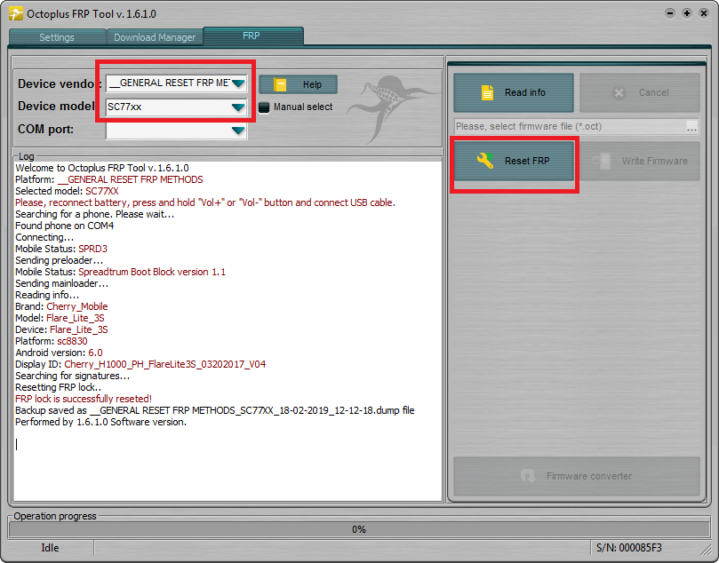Viewport: 719px width, 563px height.
Task: Click log text 'Cherry_Mobile' brand value
Action: (x=77, y=306)
